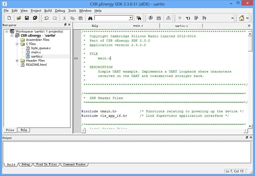Expand the Home toolbar overflow chevron
This screenshot has height=176, width=255.
pos(248,18)
